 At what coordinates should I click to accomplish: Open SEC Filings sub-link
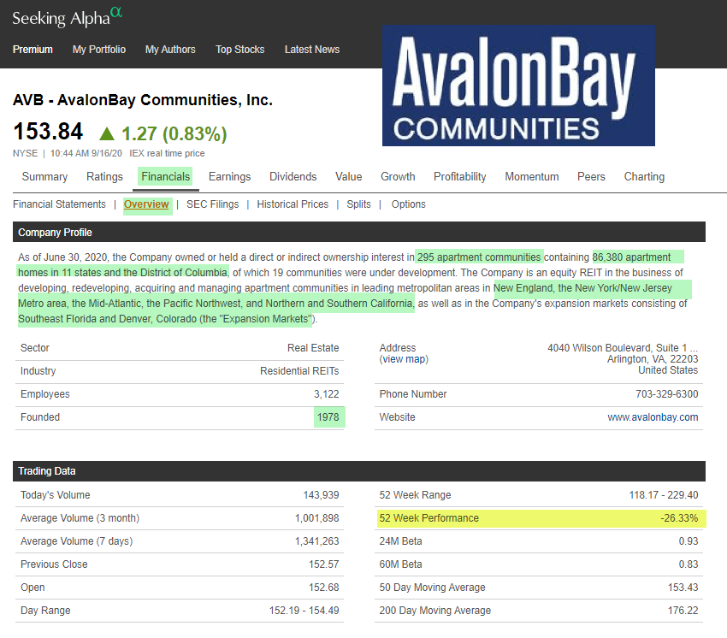point(214,204)
